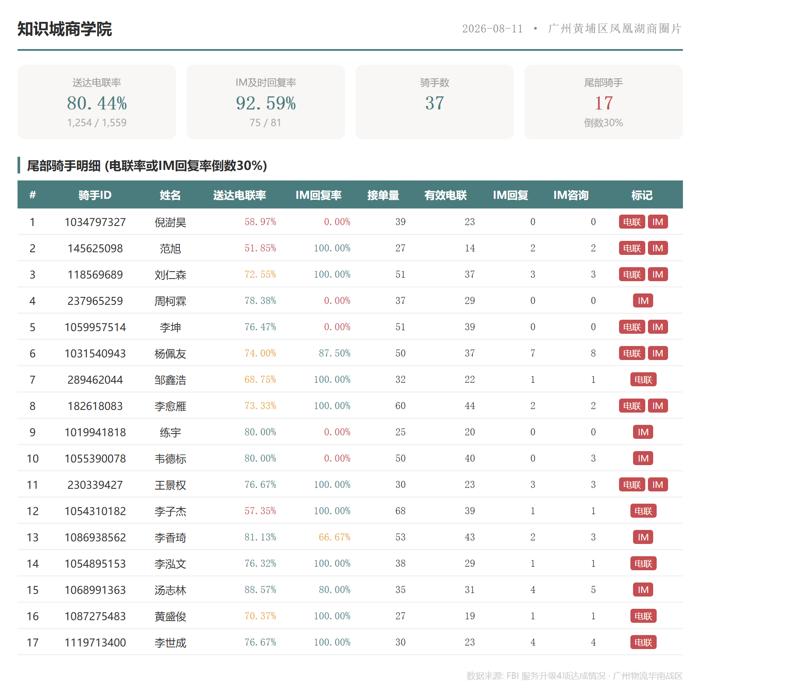Click the 尾部骑手明细 section heading
The image size is (788, 699).
tap(147, 166)
